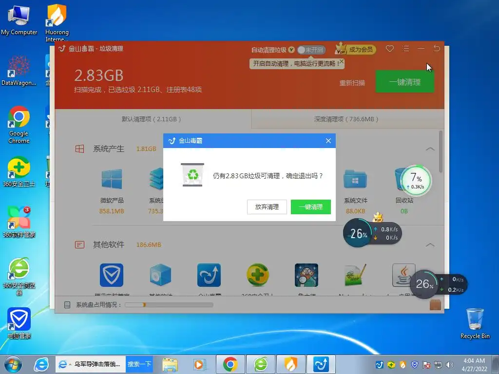Screen dimensions: 499x374
Task: Open 360软件管家 desktop shortcut
Action: click(x=19, y=222)
